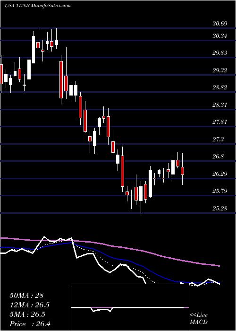Viewport: 236px width, 331px height.
Task: Click the 28.31 price level label
Action: tap(220, 105)
